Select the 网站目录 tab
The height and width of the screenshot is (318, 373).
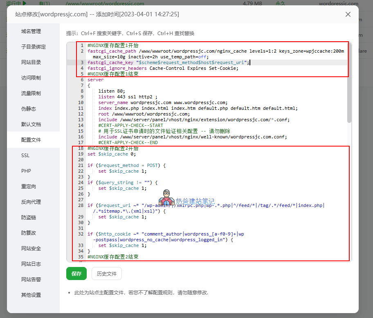pos(31,62)
